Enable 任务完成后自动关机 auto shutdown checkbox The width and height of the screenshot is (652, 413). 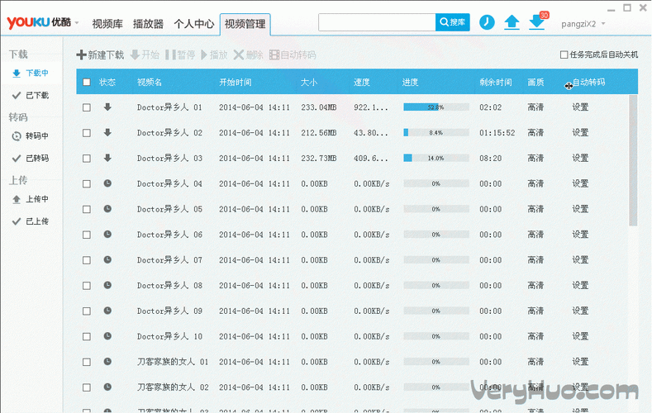[564, 55]
